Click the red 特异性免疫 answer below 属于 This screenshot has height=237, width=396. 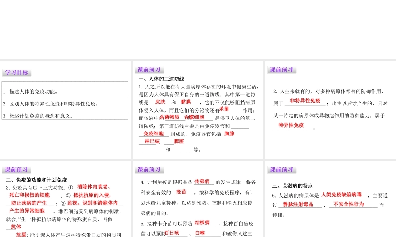coord(291,126)
